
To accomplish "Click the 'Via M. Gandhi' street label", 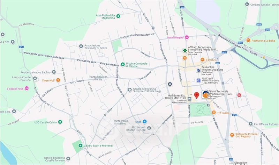I will click(105, 155).
